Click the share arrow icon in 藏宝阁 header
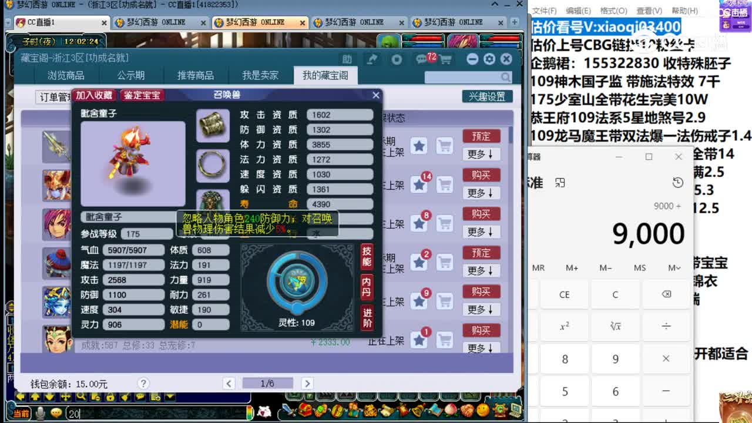The image size is (752, 423). [372, 59]
